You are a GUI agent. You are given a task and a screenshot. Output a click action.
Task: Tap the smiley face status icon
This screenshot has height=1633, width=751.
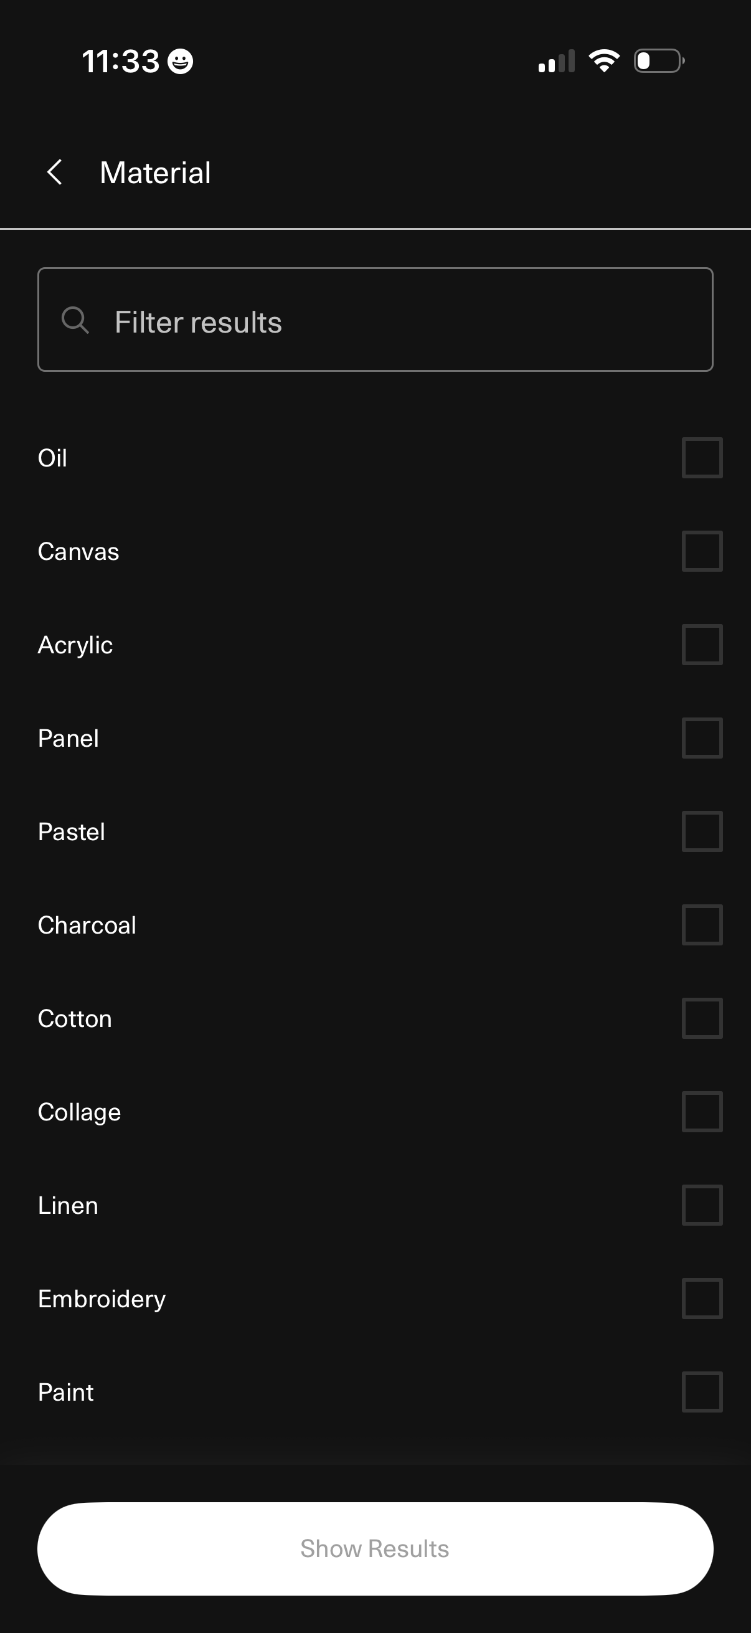181,62
